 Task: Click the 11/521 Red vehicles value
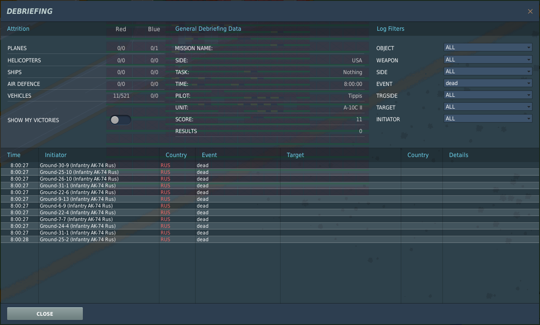click(x=121, y=96)
